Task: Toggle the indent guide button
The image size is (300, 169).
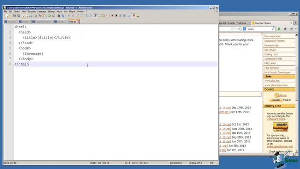Action: tap(95, 15)
